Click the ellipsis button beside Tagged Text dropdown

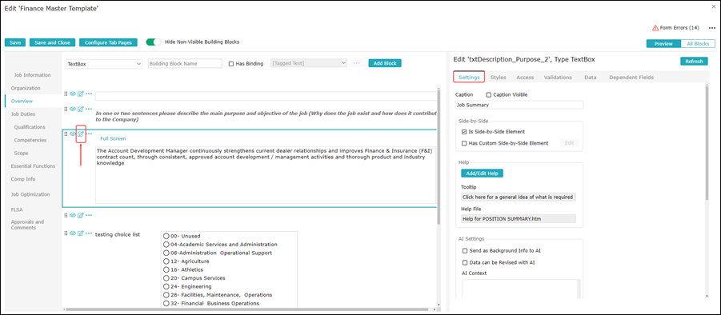[356, 63]
